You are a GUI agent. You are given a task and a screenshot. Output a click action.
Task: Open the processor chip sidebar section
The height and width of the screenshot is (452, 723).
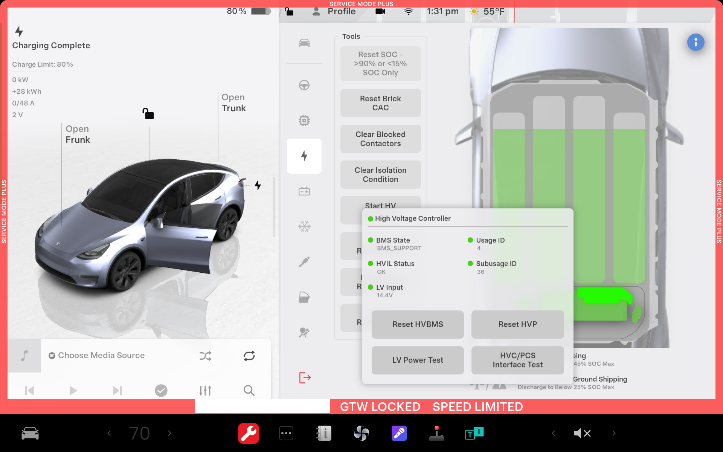(304, 121)
